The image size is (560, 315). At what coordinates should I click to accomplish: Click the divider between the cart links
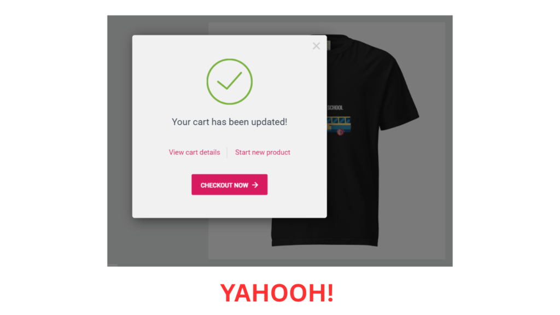click(x=227, y=153)
